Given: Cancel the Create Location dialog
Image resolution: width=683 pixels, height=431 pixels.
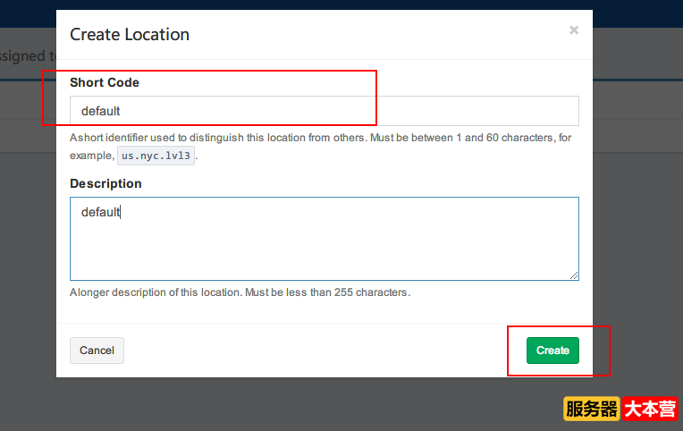Looking at the screenshot, I should tap(97, 351).
